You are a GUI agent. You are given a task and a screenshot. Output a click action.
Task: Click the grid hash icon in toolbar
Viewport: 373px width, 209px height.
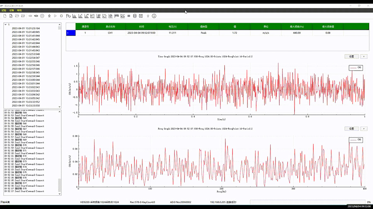[128, 16]
